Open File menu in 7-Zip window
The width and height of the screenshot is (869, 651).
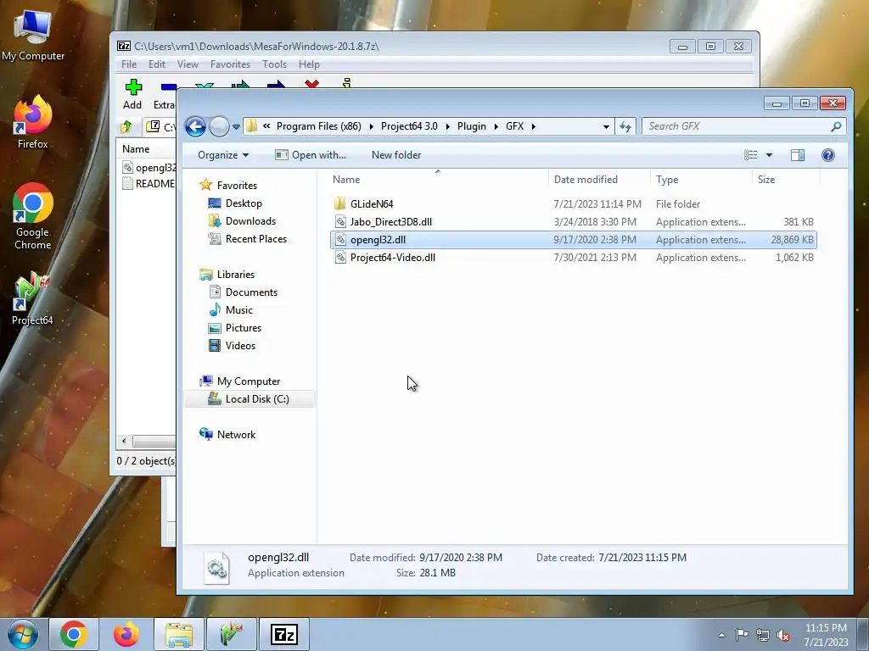point(129,64)
